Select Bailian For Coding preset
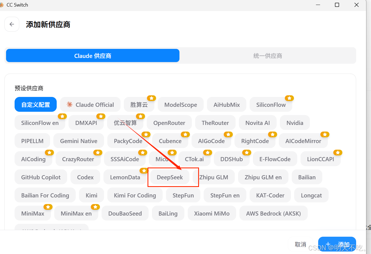This screenshot has width=371, height=254. [45, 195]
